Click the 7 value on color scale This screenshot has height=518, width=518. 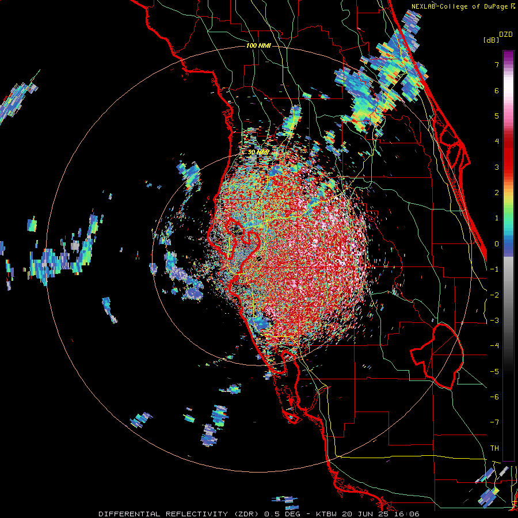coord(497,64)
